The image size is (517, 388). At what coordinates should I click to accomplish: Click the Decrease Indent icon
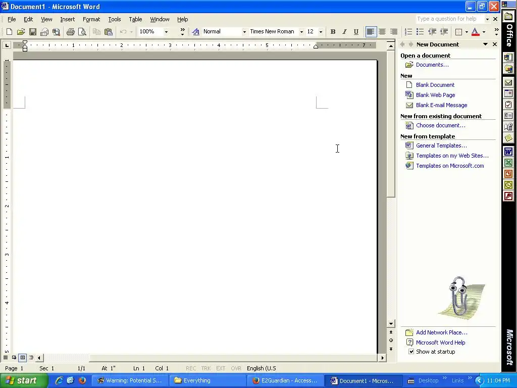(x=432, y=32)
